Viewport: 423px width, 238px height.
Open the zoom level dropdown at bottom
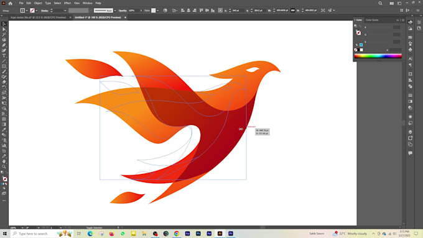pyautogui.click(x=22, y=228)
